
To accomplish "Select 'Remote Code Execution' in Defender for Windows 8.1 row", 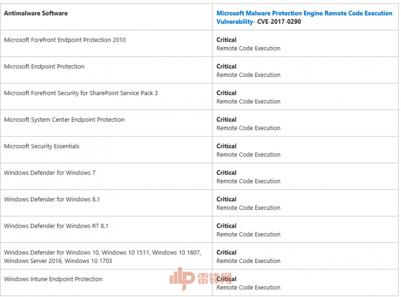I will pyautogui.click(x=248, y=208).
